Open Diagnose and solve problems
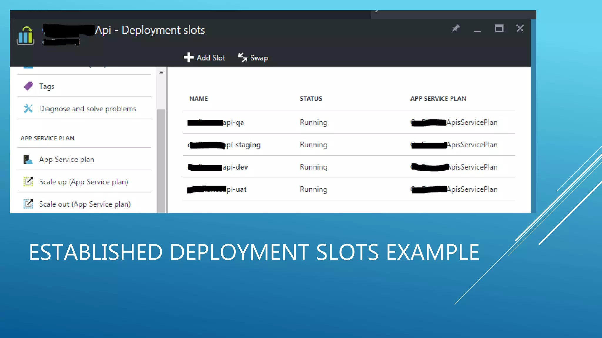Screen dimensions: 602x338 [84, 109]
